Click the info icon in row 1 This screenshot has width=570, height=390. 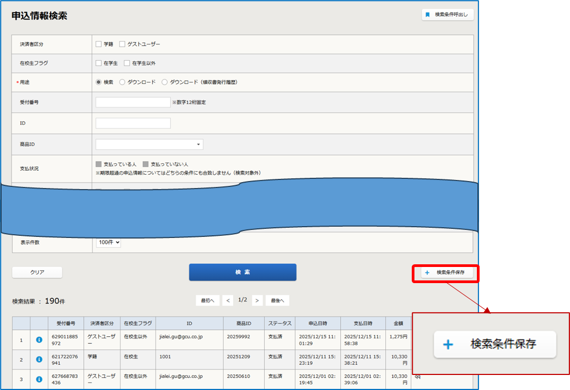[x=39, y=340]
